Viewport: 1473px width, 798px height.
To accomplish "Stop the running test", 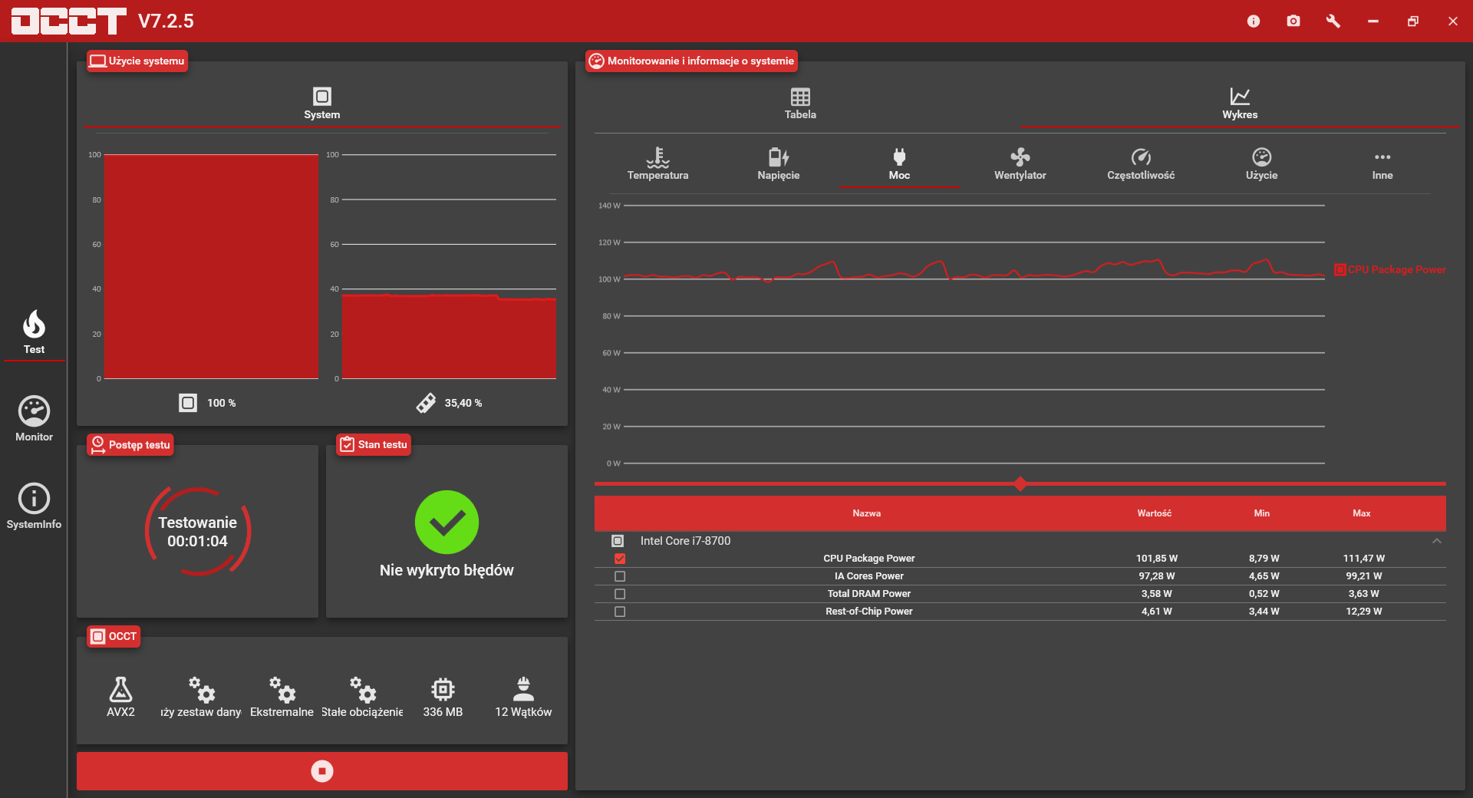I will 322,770.
